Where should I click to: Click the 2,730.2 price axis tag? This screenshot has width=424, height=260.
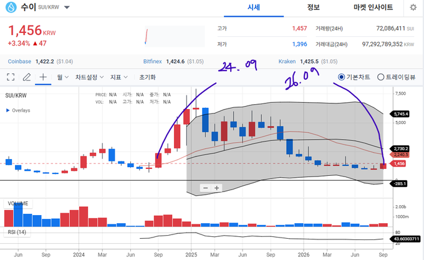tap(400, 148)
